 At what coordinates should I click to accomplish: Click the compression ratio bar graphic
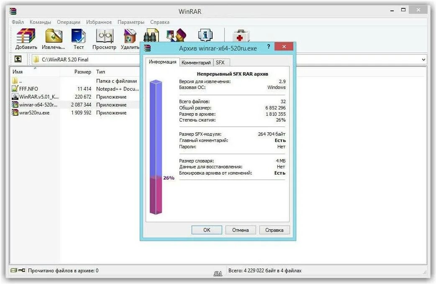click(156, 147)
